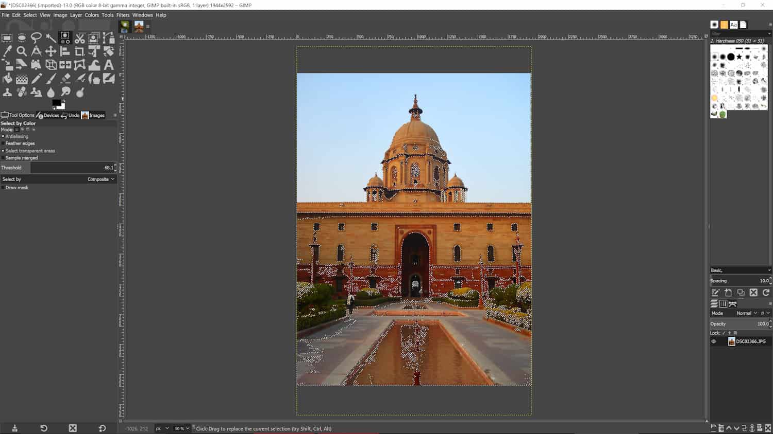Open the 50 % zoom level dropdown
This screenshot has height=434, width=773.
click(x=182, y=428)
